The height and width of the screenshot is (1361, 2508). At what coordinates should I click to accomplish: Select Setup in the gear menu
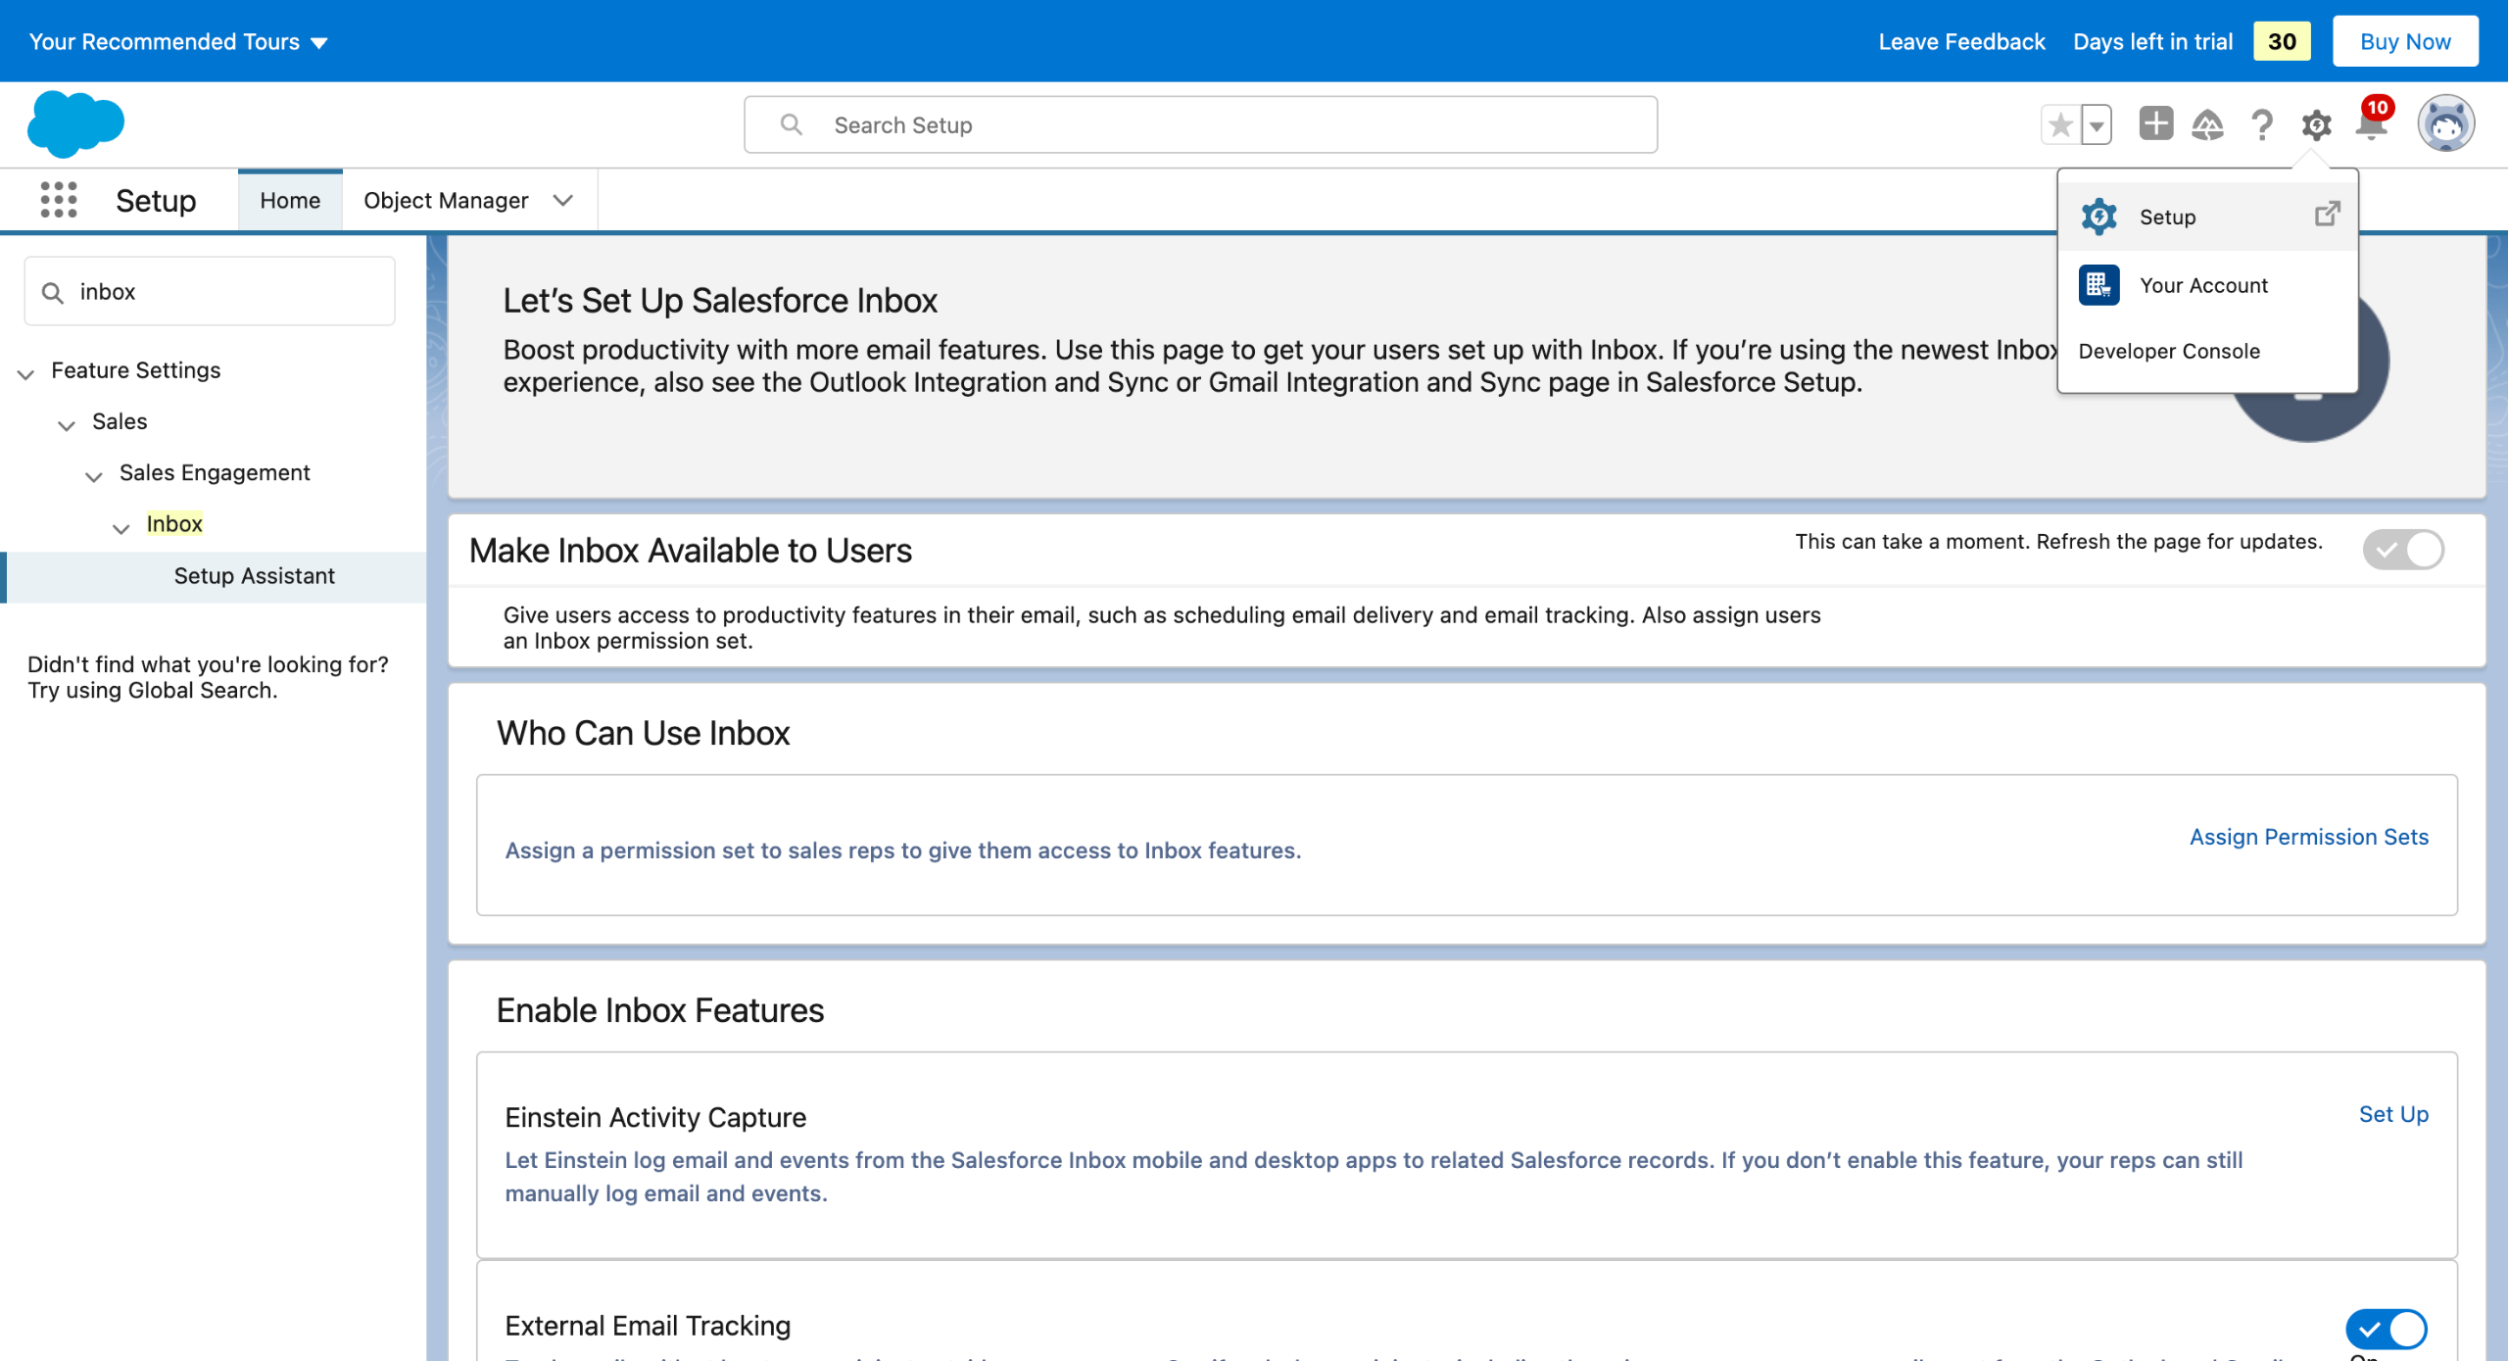tap(2207, 217)
